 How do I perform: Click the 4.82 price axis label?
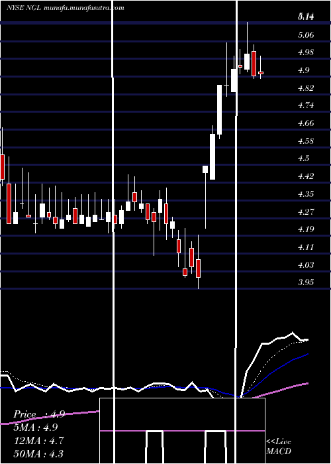point(306,88)
